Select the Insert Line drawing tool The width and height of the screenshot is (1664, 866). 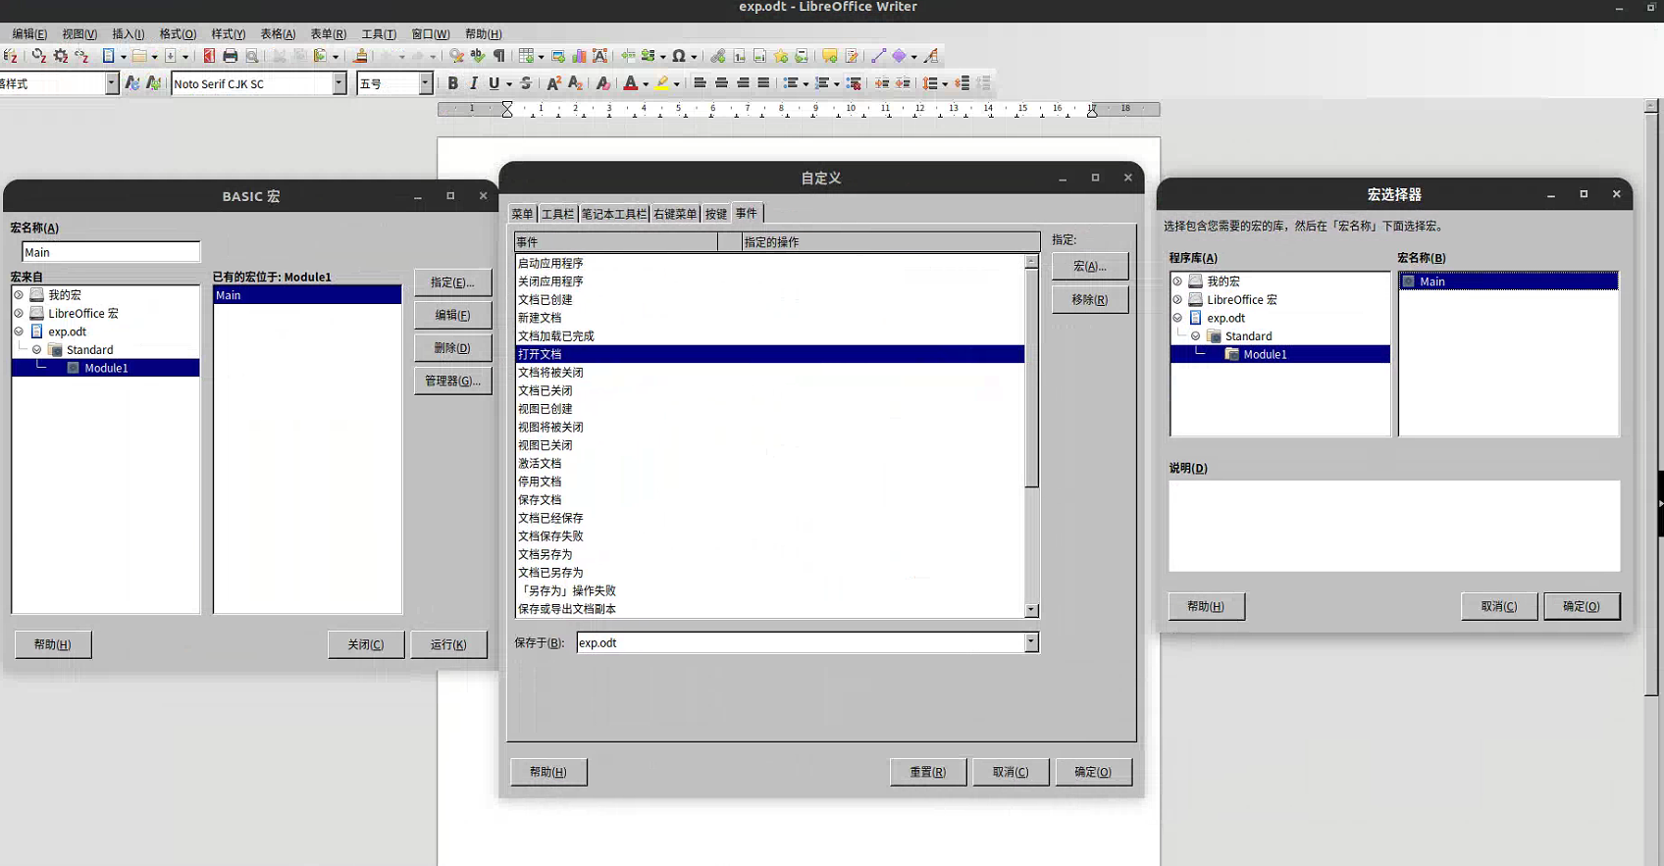click(878, 56)
